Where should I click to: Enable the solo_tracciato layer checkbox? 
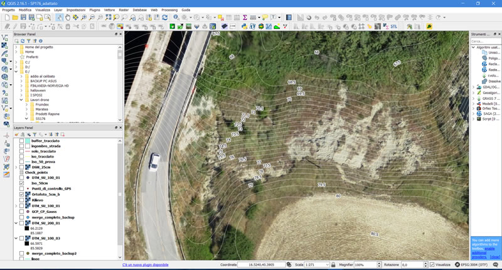pos(21,151)
